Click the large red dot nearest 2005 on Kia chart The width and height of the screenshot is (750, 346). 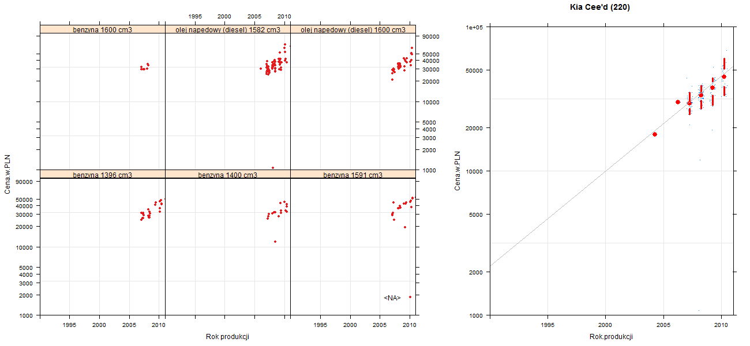(655, 134)
